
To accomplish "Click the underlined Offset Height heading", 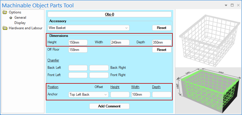I will [x=115, y=87].
